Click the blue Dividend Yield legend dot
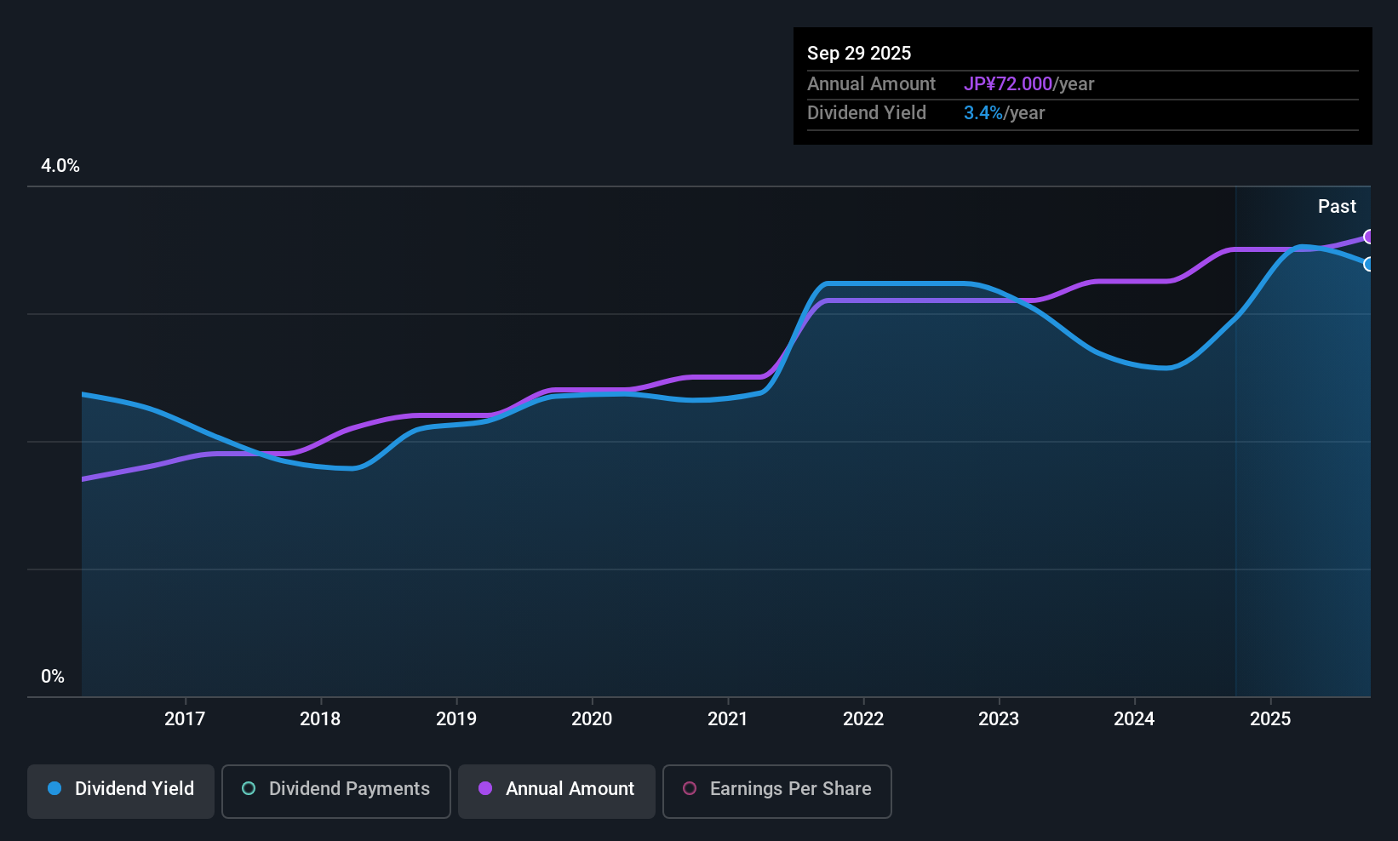 tap(54, 789)
